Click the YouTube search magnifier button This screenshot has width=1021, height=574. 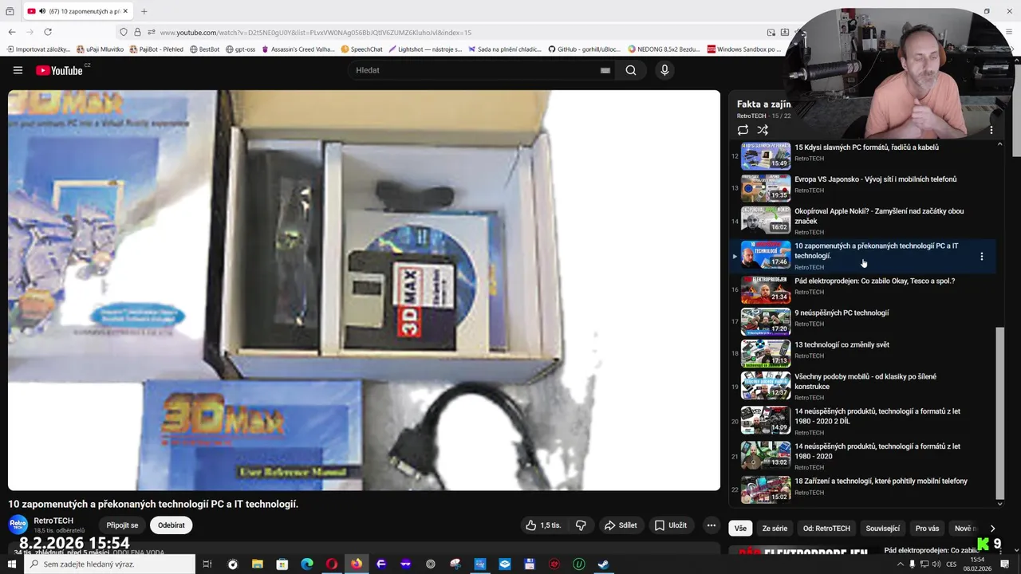point(631,70)
